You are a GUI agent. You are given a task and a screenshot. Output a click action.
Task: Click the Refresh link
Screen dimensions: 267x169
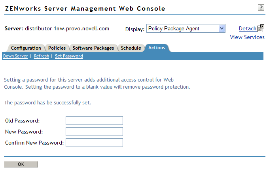(42, 56)
